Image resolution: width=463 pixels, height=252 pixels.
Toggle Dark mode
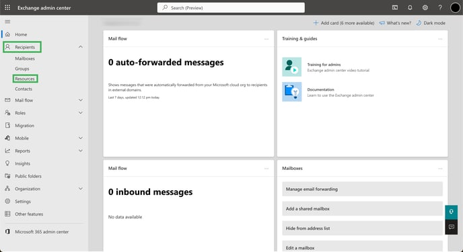coord(431,23)
